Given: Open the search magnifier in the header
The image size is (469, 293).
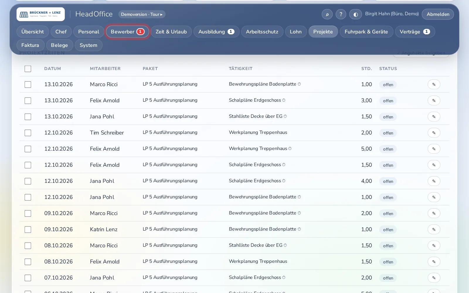Looking at the screenshot, I should pos(327,14).
